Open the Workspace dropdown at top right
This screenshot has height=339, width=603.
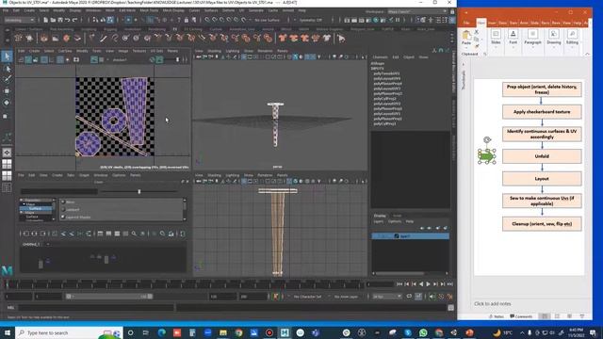[416, 11]
